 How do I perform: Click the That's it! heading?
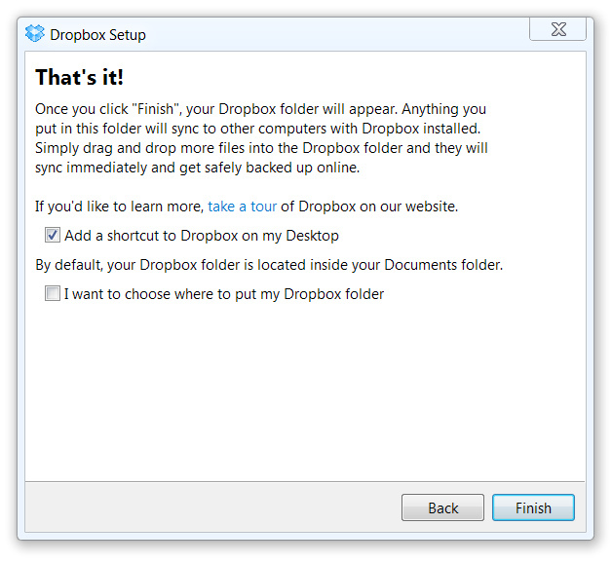point(79,77)
